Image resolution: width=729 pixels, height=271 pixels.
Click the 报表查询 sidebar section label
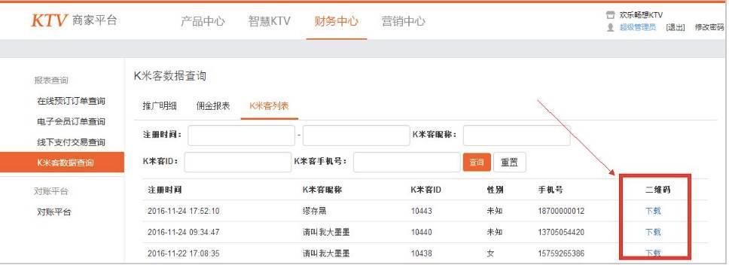[x=51, y=81]
